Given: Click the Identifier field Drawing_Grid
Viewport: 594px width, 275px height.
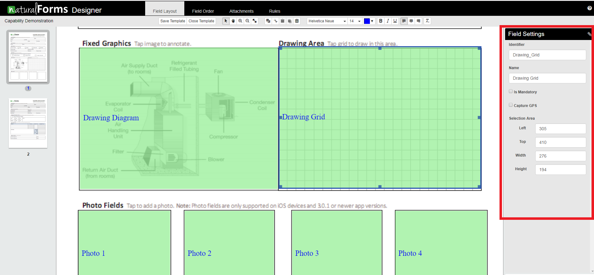Looking at the screenshot, I should (x=547, y=55).
